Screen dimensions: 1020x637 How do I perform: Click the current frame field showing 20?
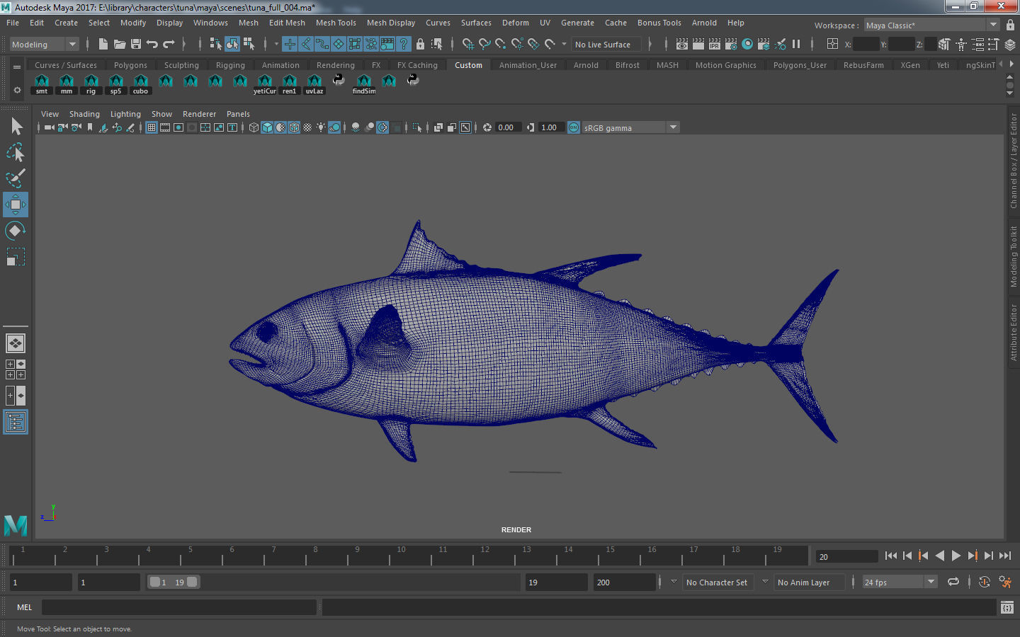(846, 556)
